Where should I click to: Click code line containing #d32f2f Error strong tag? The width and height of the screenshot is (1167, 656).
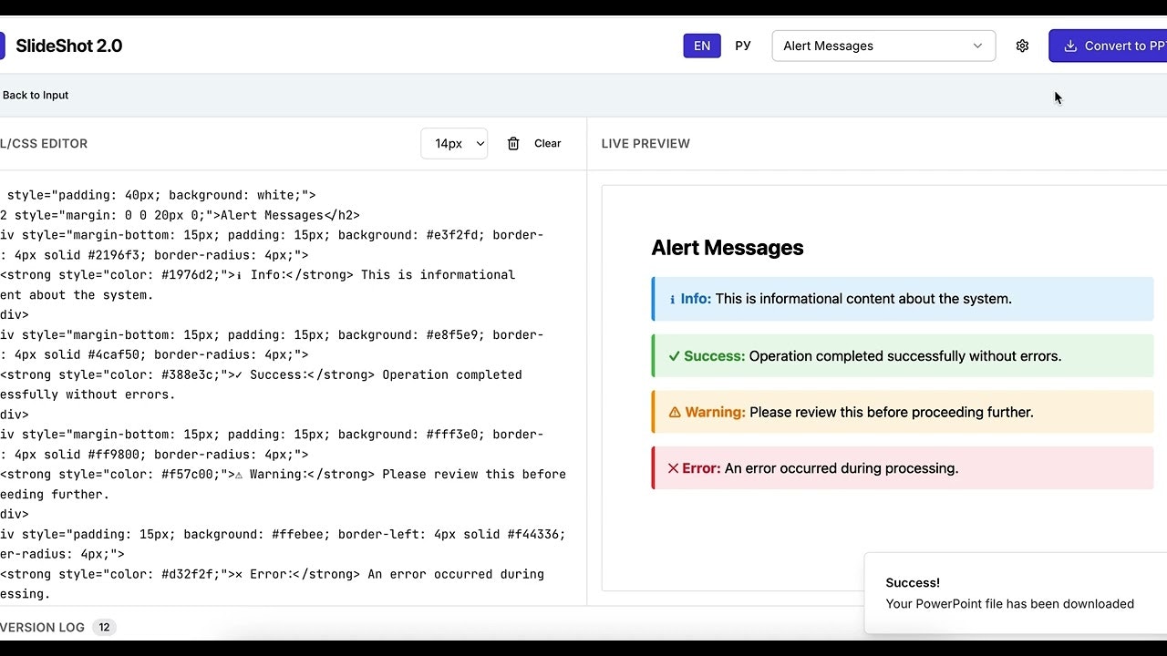[x=272, y=574]
